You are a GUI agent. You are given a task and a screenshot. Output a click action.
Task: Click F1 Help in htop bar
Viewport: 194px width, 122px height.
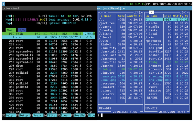tap(9, 116)
